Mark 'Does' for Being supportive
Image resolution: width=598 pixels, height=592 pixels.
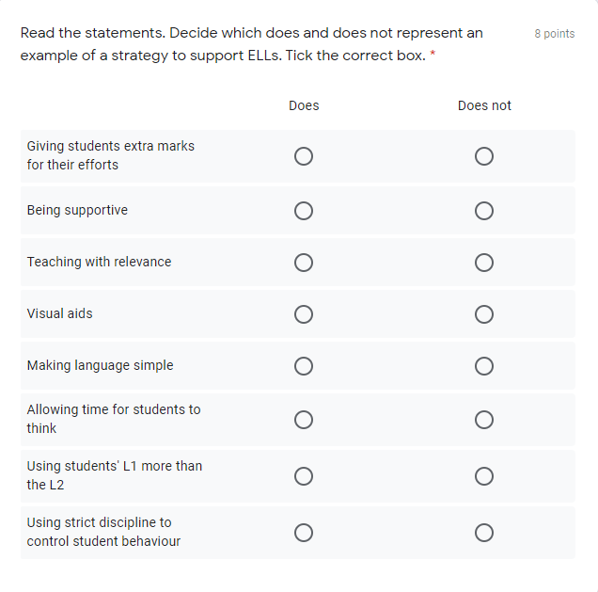point(303,211)
